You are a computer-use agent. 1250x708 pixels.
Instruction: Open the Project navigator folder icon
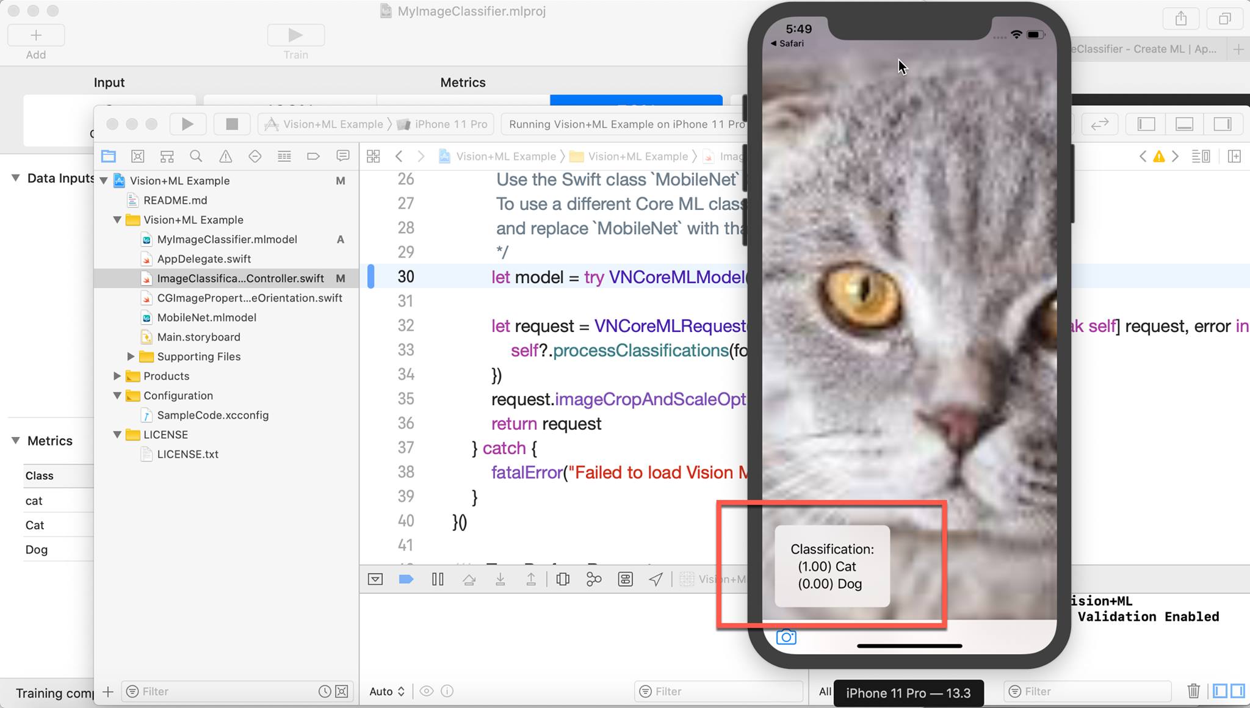[x=109, y=156]
